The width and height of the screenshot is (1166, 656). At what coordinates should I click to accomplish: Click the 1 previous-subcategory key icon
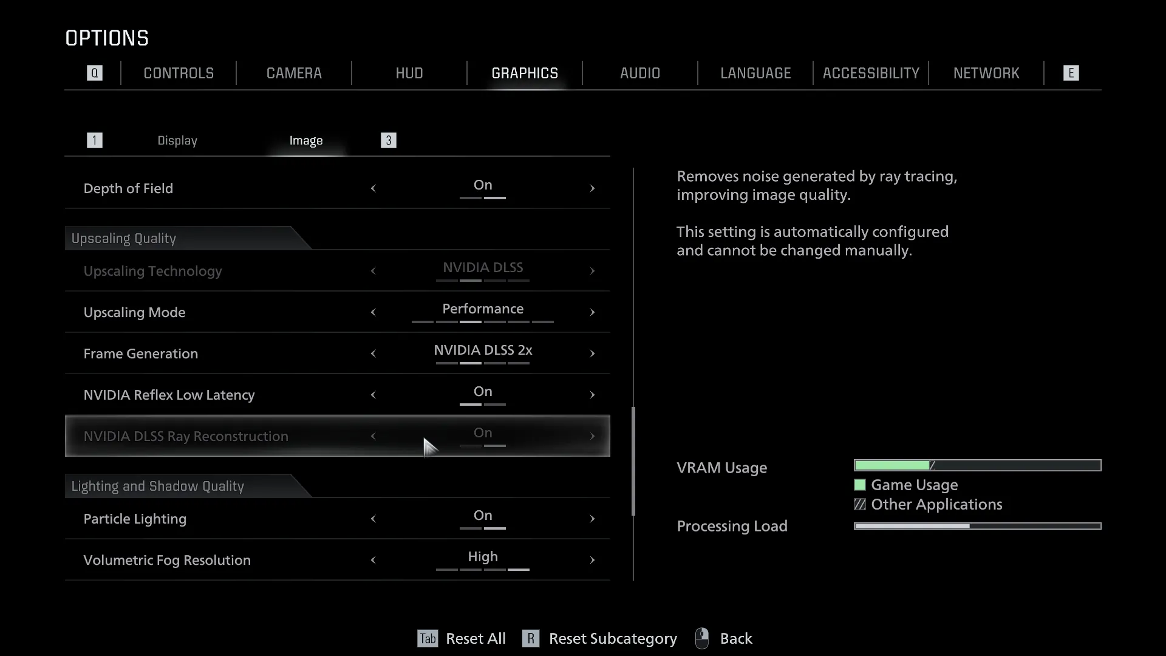[x=94, y=140]
